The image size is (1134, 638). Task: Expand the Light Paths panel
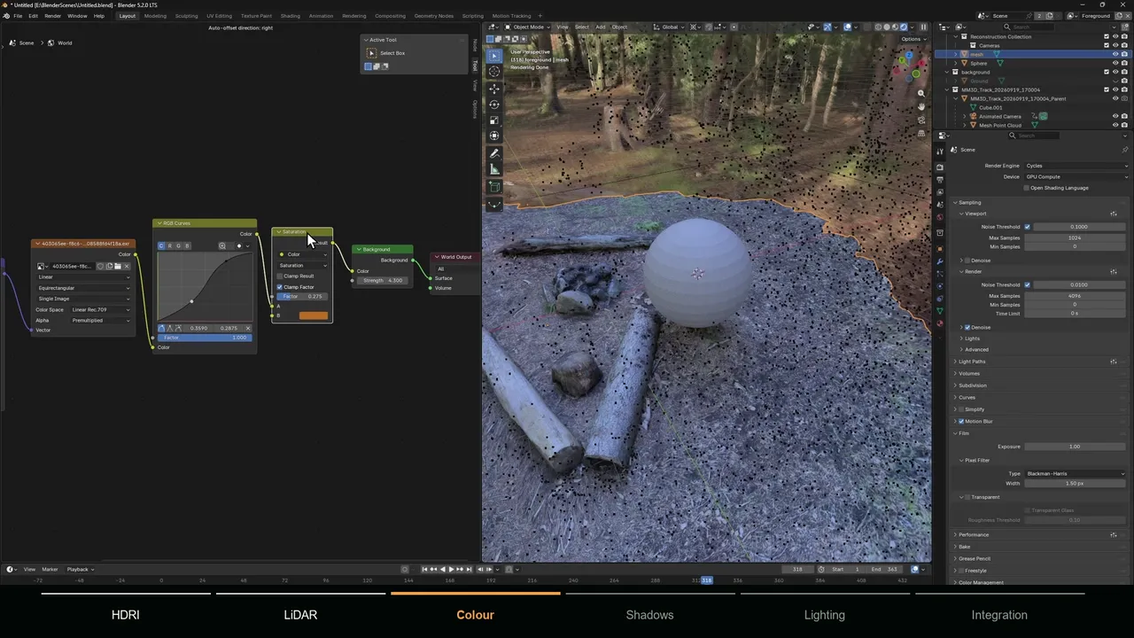click(972, 362)
